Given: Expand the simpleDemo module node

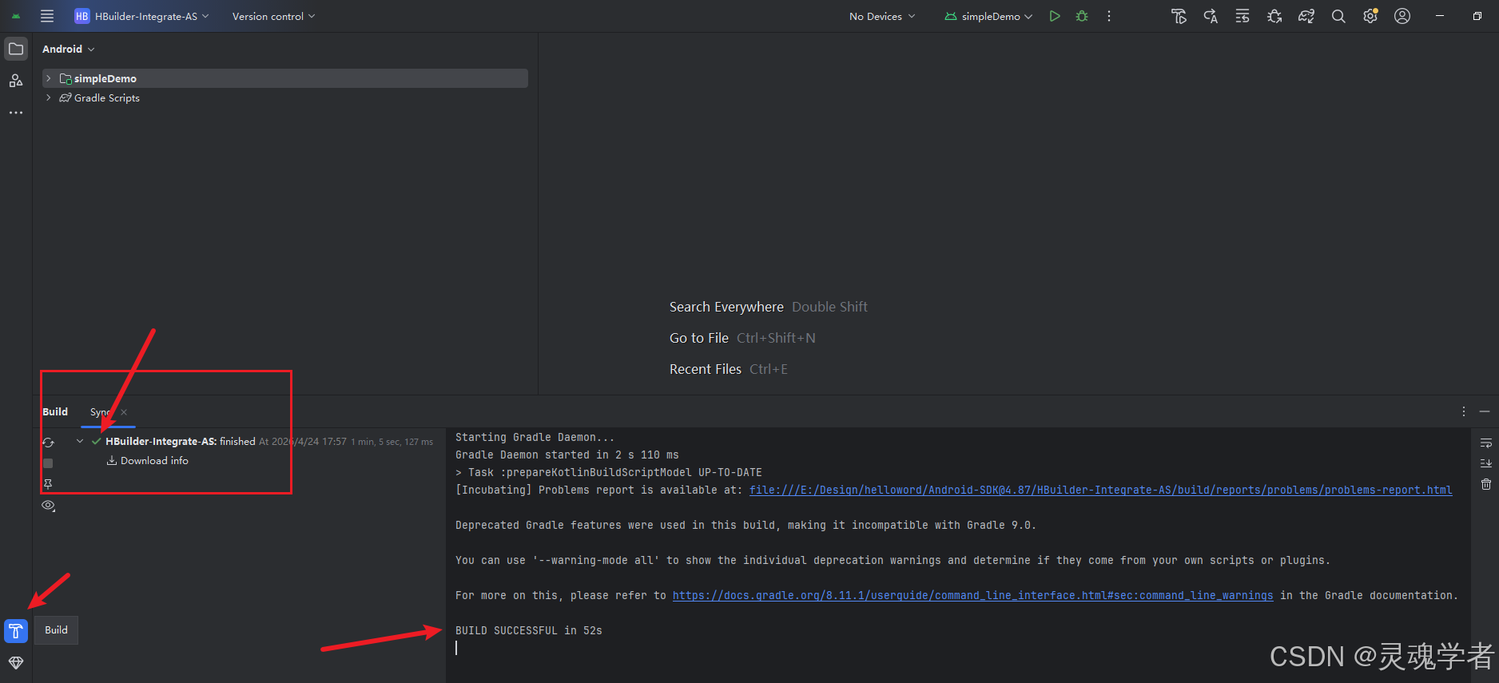Looking at the screenshot, I should 49,78.
